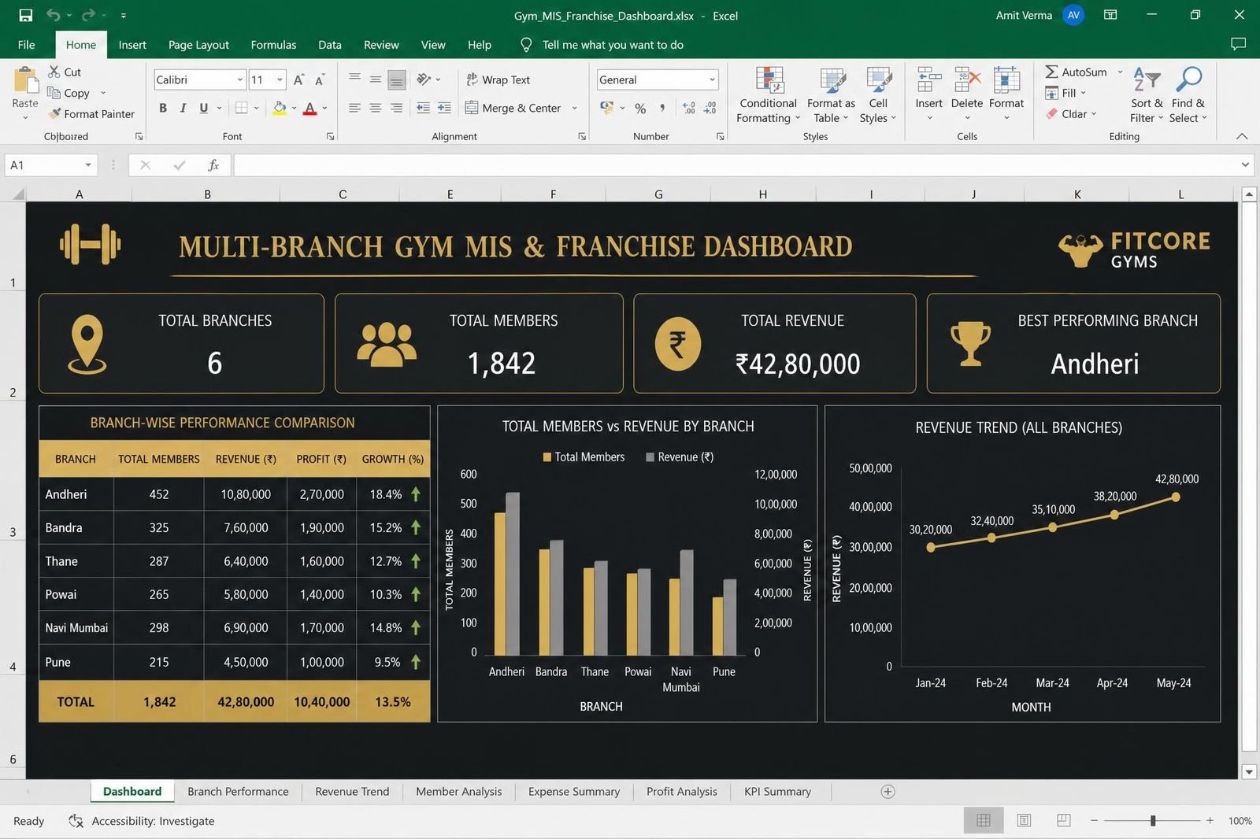Apply Percent Style button
This screenshot has height=839, width=1260.
[x=640, y=108]
